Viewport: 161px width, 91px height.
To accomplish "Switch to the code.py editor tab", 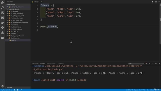I will point(36,2).
